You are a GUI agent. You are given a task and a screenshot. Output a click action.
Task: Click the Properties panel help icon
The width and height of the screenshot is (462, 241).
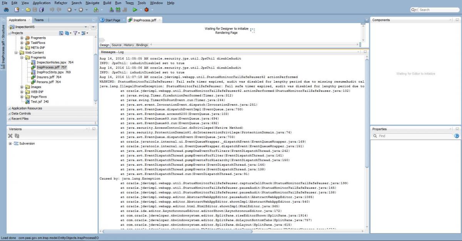[457, 136]
